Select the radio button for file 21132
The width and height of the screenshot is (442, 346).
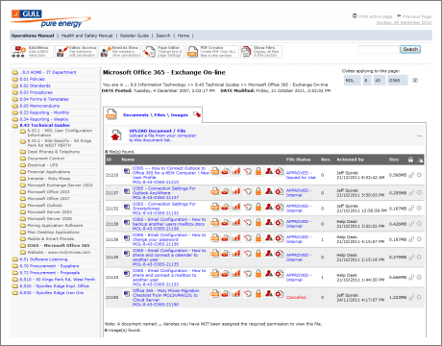click(x=419, y=209)
